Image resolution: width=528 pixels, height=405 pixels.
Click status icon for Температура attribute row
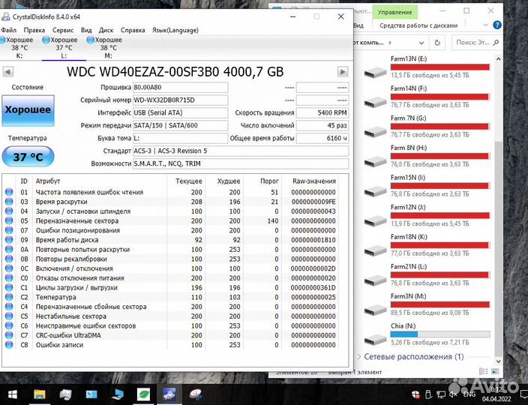coord(9,297)
